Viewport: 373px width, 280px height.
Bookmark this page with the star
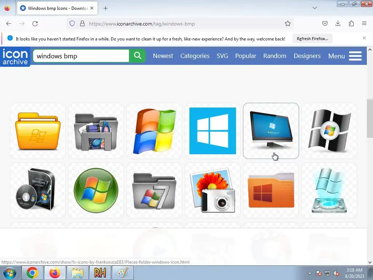(x=288, y=24)
